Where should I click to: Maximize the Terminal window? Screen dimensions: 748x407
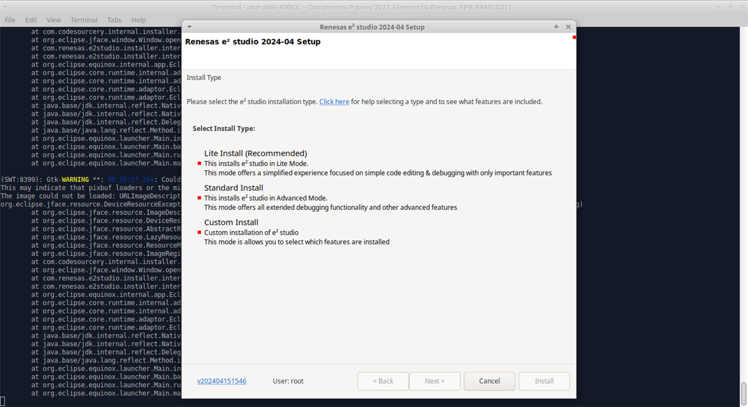pos(729,6)
